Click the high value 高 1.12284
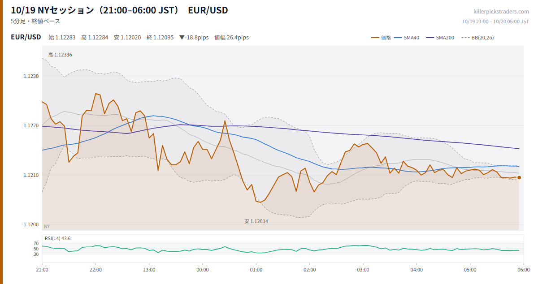Screen dimensions: 538x284 pos(95,38)
